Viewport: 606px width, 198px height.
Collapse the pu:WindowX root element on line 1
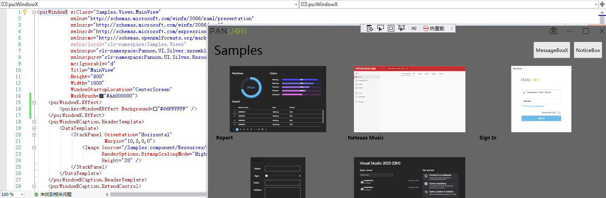[x=34, y=12]
